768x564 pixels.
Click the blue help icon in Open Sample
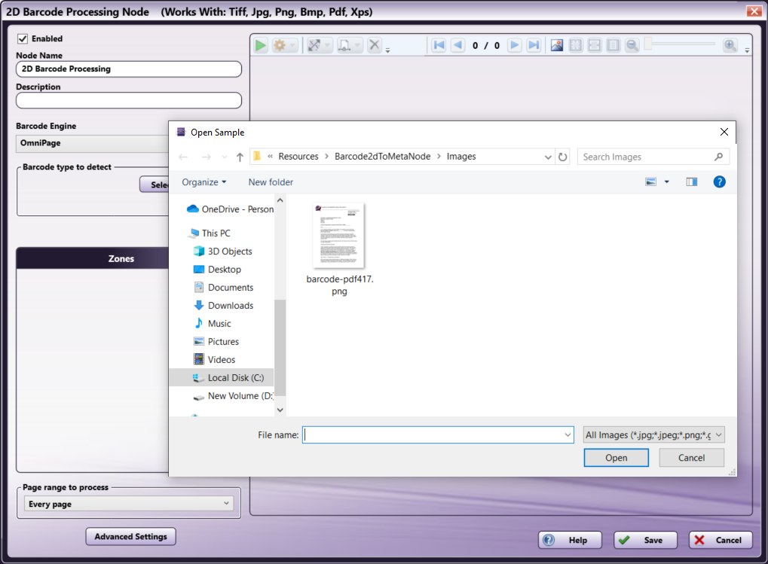click(x=719, y=182)
